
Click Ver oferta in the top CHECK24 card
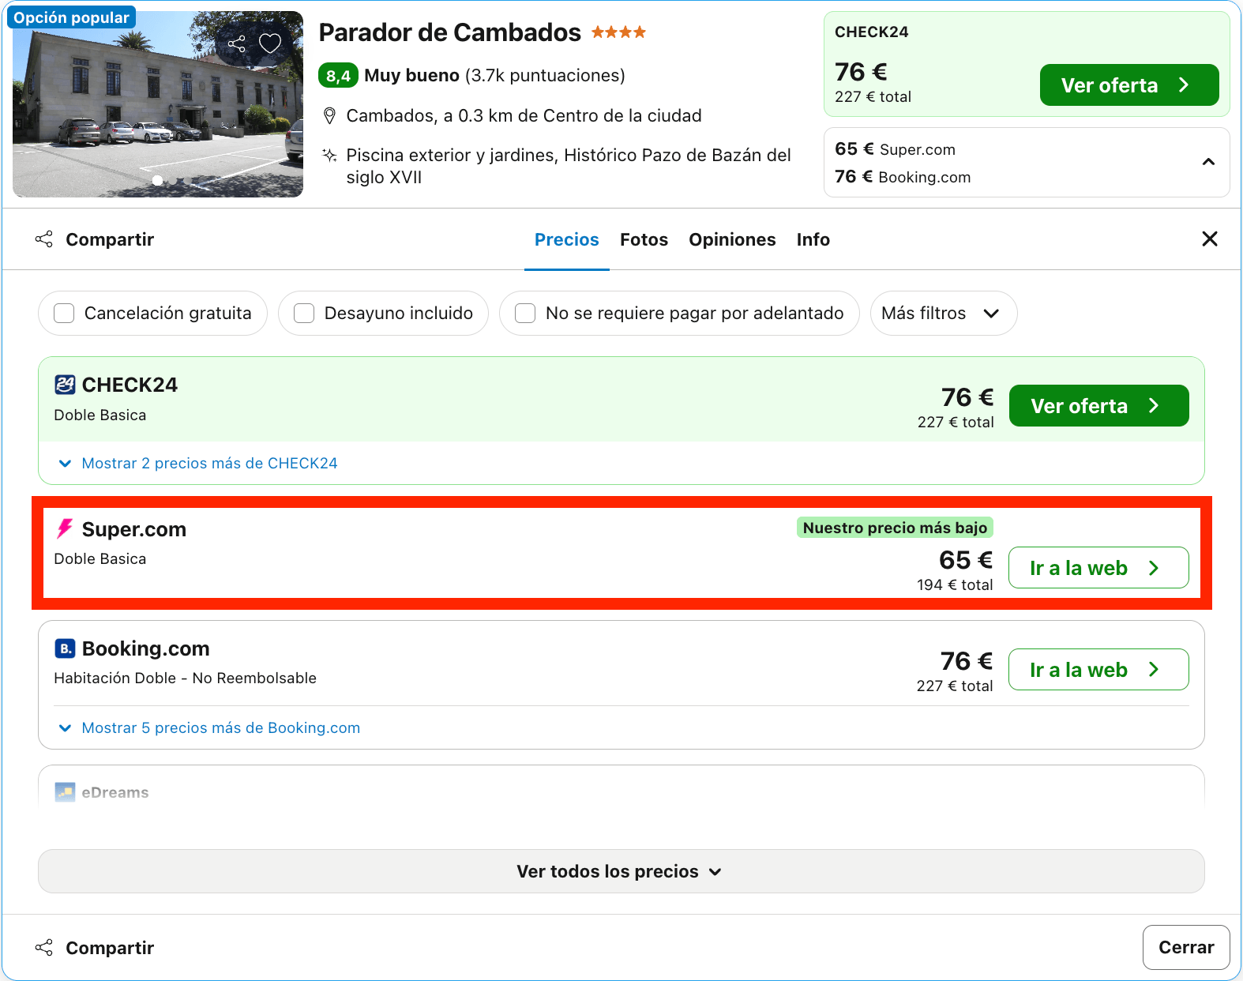click(1128, 85)
